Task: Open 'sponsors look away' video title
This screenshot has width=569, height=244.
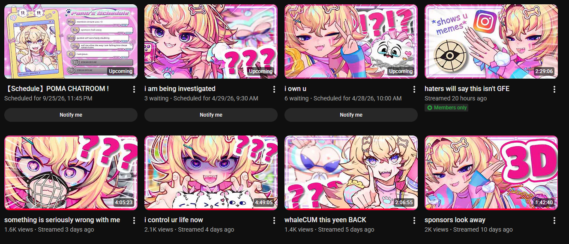Action: [x=455, y=220]
